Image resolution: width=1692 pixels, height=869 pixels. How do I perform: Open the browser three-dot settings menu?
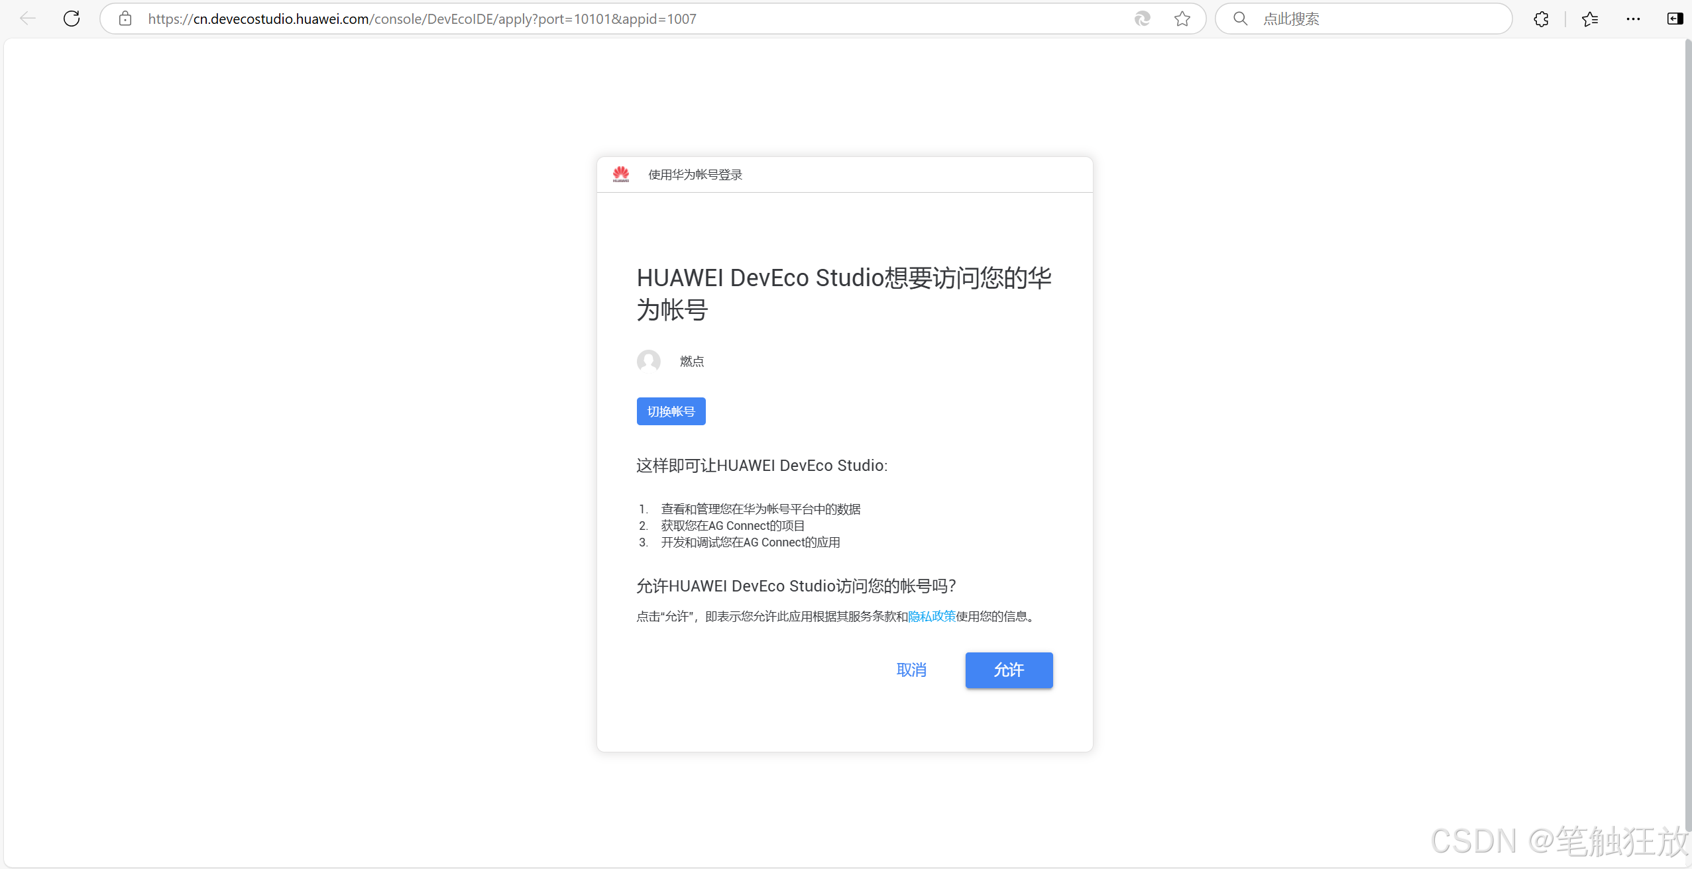(x=1633, y=19)
